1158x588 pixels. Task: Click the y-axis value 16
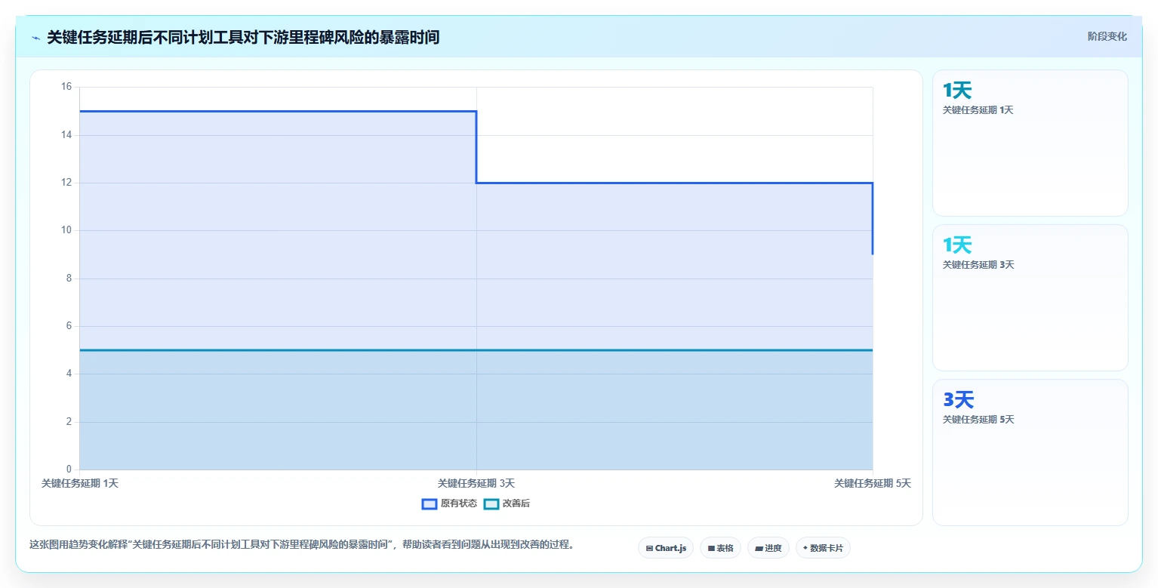pos(66,87)
